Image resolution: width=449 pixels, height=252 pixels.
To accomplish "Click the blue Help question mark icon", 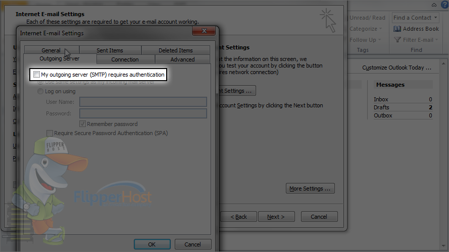I will pos(444,5).
